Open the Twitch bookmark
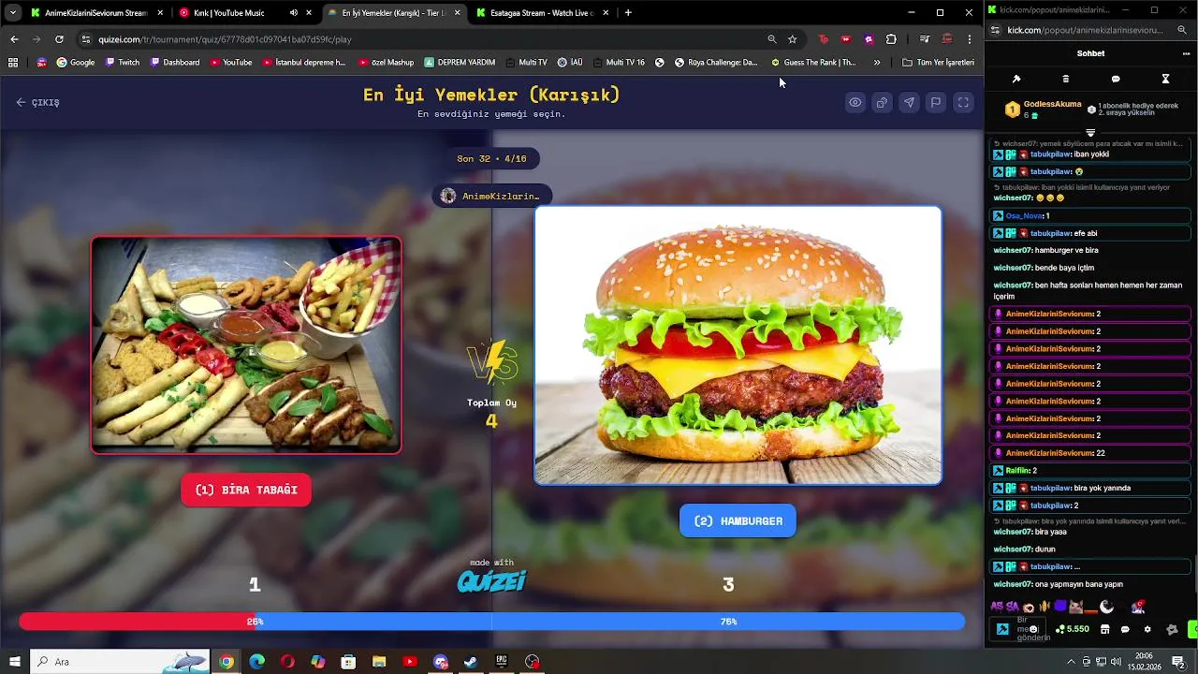 tap(123, 63)
